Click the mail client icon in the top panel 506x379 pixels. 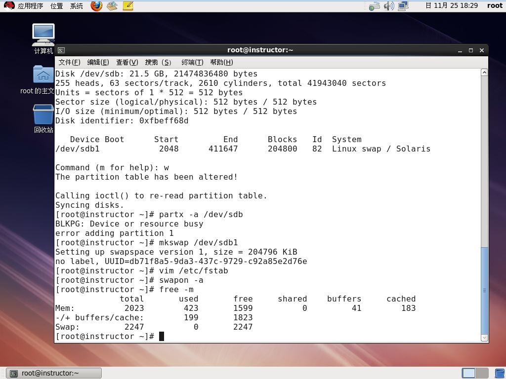pos(112,6)
